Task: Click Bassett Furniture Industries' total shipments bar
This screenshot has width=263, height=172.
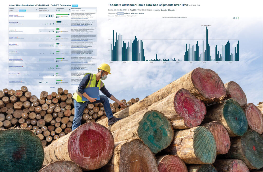Action: [x=60, y=58]
